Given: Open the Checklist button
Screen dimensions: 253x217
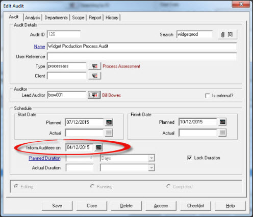Looking at the screenshot, I should [195, 206].
